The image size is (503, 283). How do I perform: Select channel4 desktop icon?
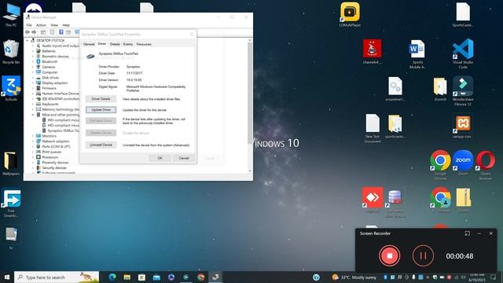372,51
